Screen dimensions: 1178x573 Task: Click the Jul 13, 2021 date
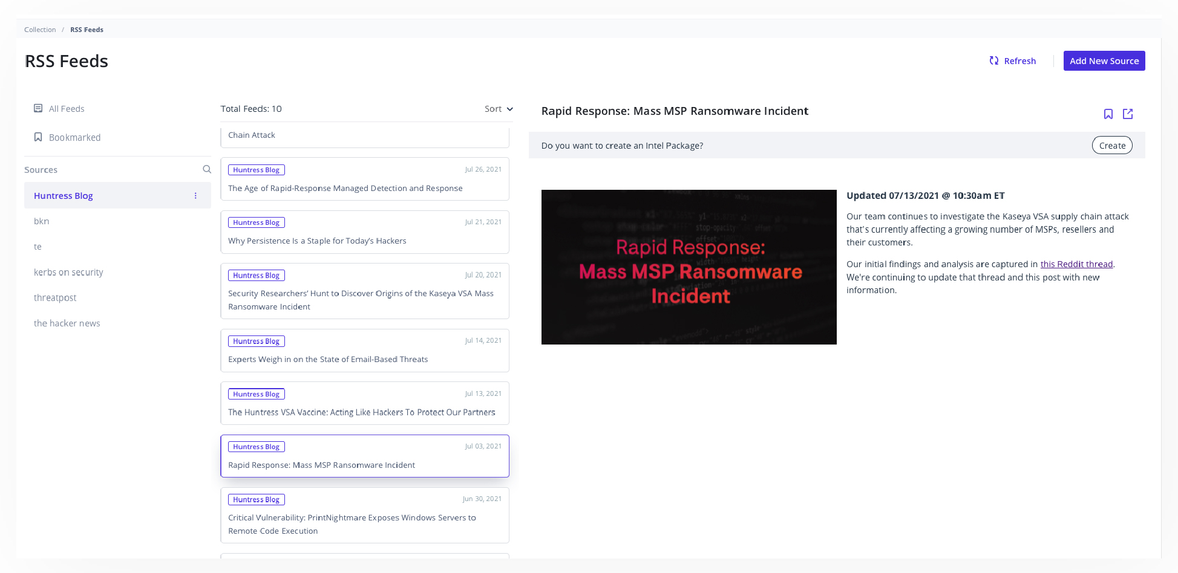tap(483, 393)
